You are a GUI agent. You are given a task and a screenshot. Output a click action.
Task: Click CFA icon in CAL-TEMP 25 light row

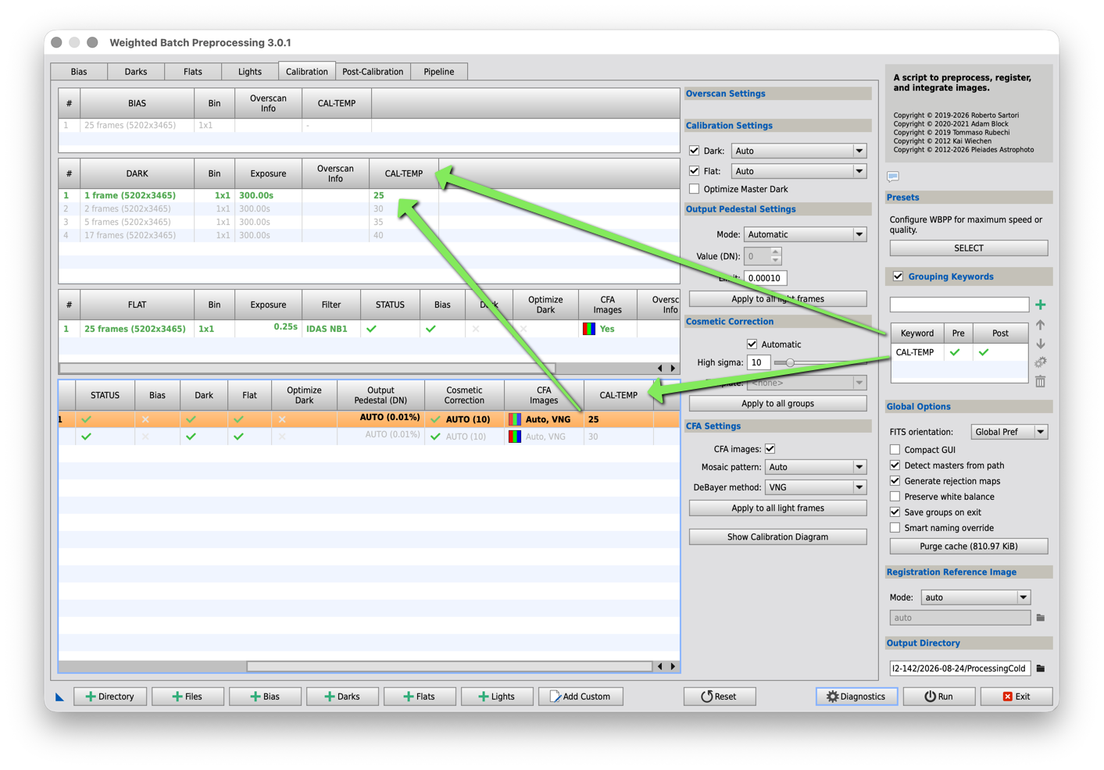[515, 419]
